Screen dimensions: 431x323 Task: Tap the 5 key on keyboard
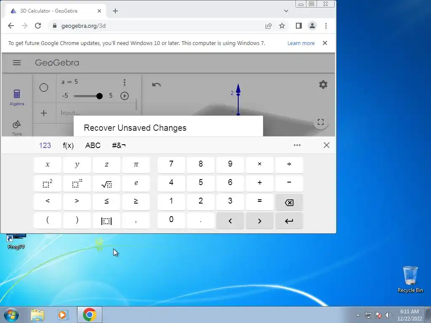tap(201, 183)
